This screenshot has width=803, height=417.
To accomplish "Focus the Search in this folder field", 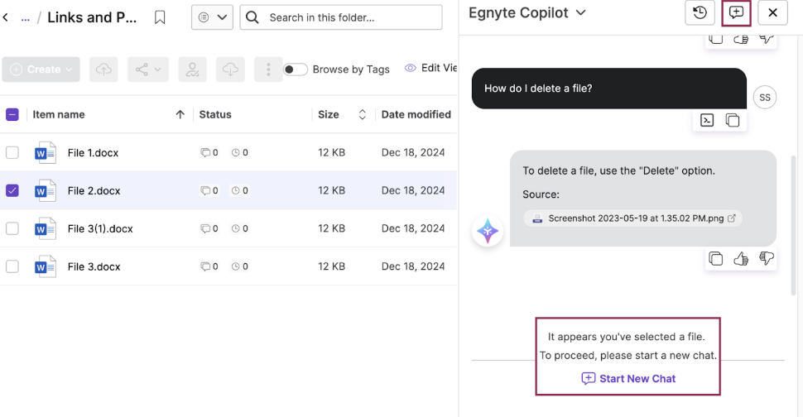I will pyautogui.click(x=341, y=17).
